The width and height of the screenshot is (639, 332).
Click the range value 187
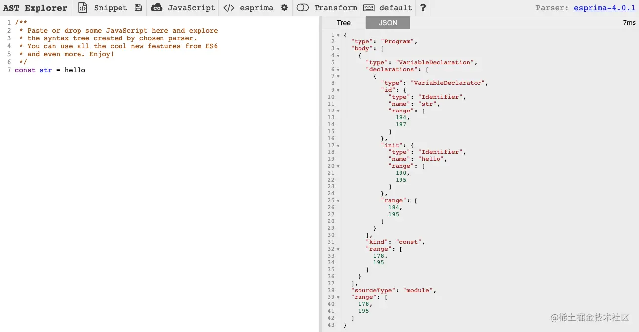(x=401, y=124)
